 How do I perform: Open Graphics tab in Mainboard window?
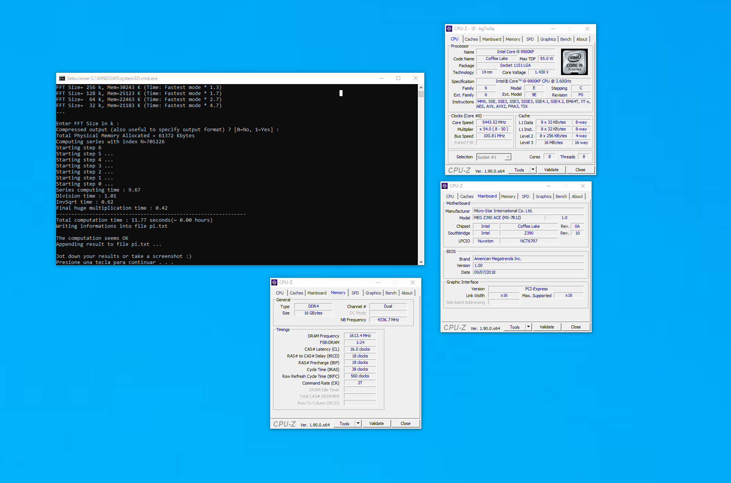(x=543, y=196)
